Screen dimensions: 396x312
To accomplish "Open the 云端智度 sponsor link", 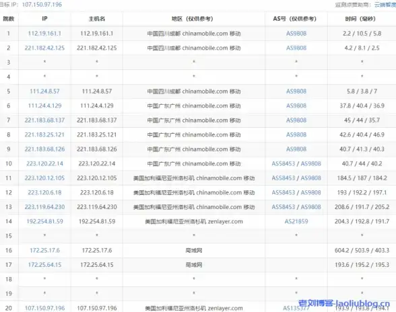I will [385, 5].
